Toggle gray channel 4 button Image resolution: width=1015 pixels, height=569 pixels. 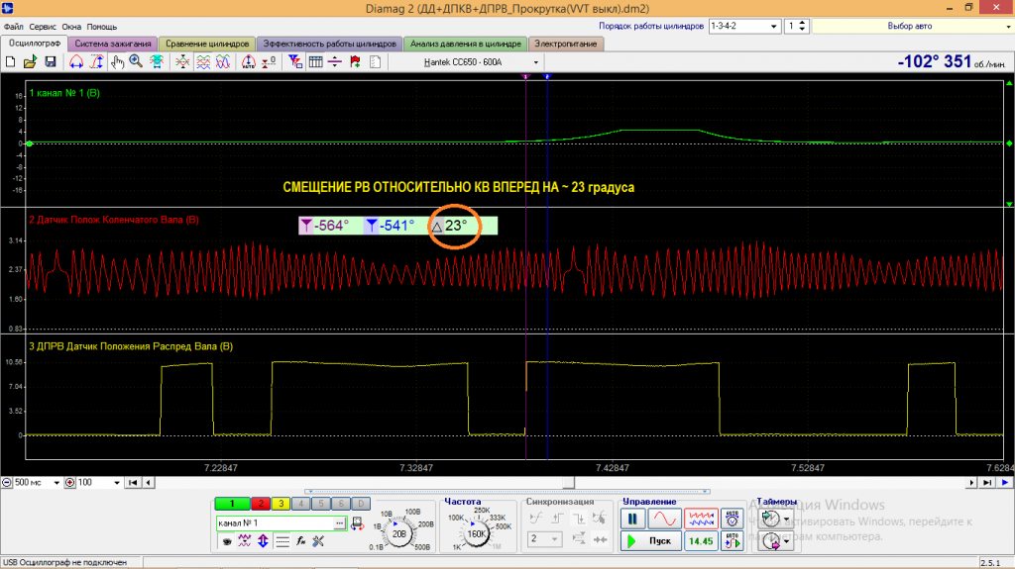(x=301, y=504)
